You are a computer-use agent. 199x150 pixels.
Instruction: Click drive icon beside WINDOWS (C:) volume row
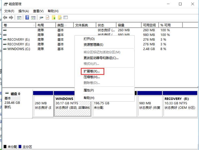click(5, 49)
